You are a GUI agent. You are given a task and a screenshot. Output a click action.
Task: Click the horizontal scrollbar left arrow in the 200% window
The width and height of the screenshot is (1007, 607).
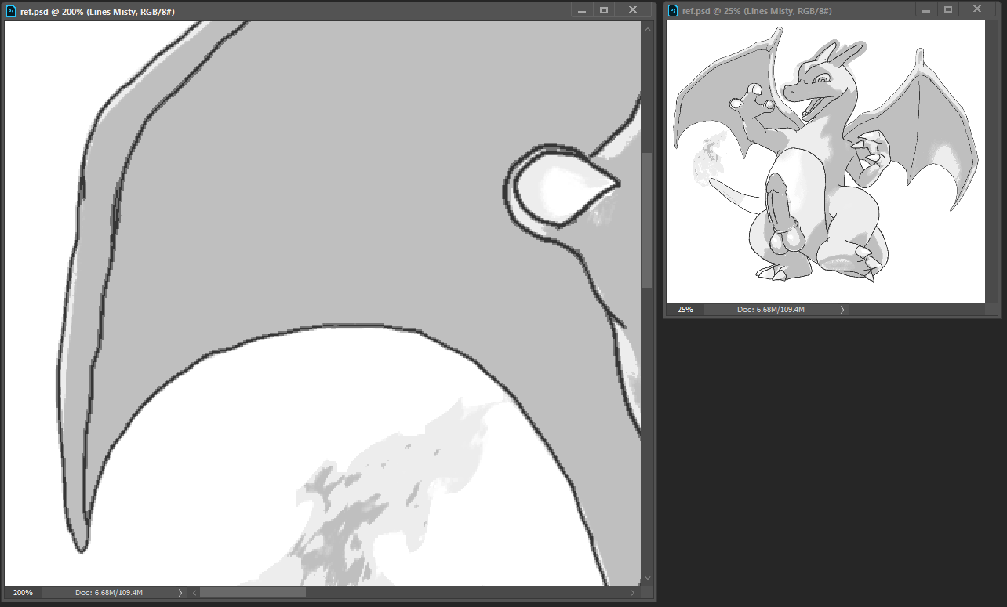(194, 593)
